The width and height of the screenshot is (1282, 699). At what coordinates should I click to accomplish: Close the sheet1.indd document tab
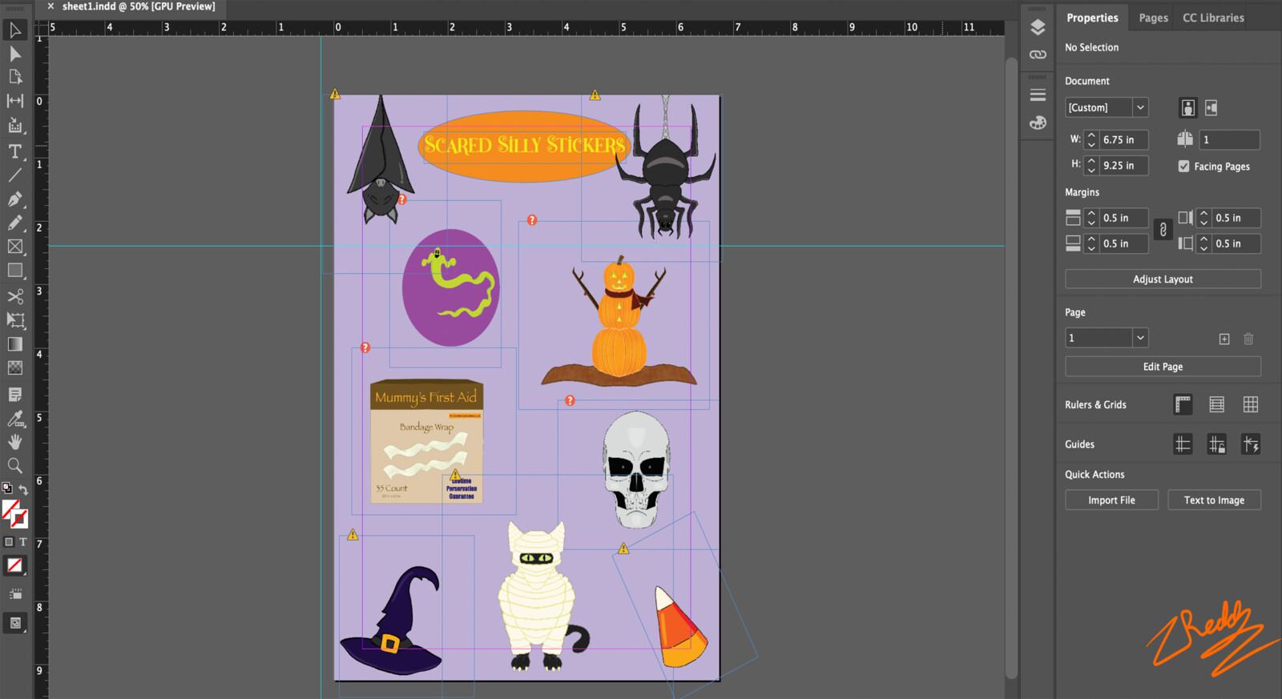(50, 6)
